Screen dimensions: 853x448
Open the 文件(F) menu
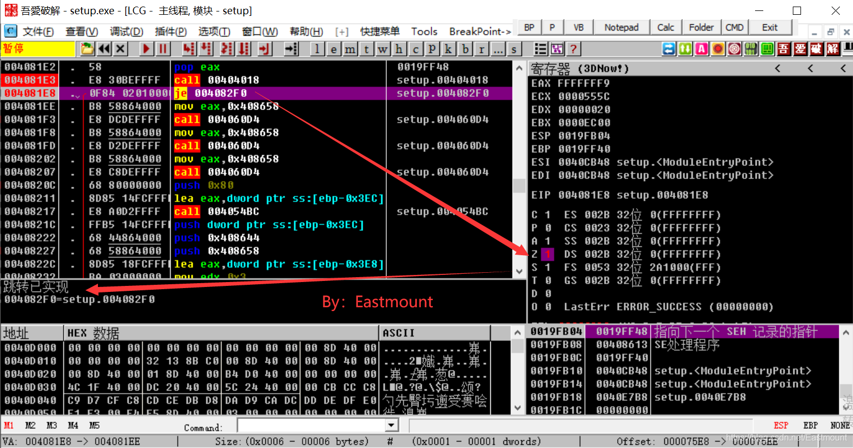[38, 32]
